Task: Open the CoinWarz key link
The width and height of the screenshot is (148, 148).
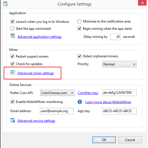Action: (x=88, y=93)
